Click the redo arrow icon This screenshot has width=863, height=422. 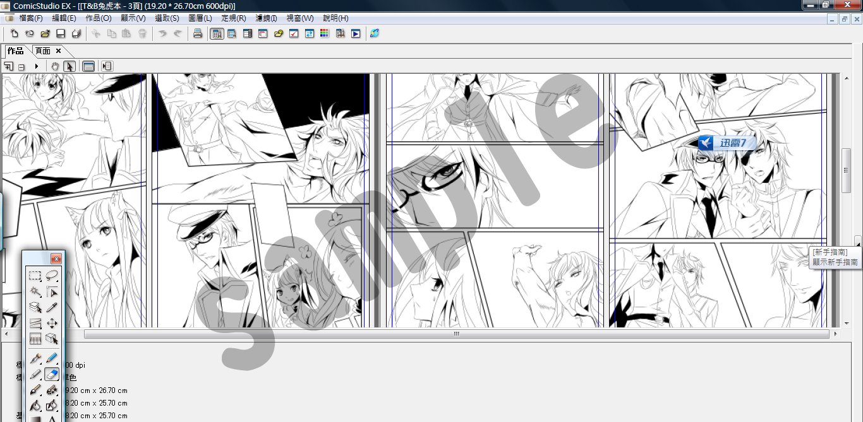pyautogui.click(x=178, y=33)
